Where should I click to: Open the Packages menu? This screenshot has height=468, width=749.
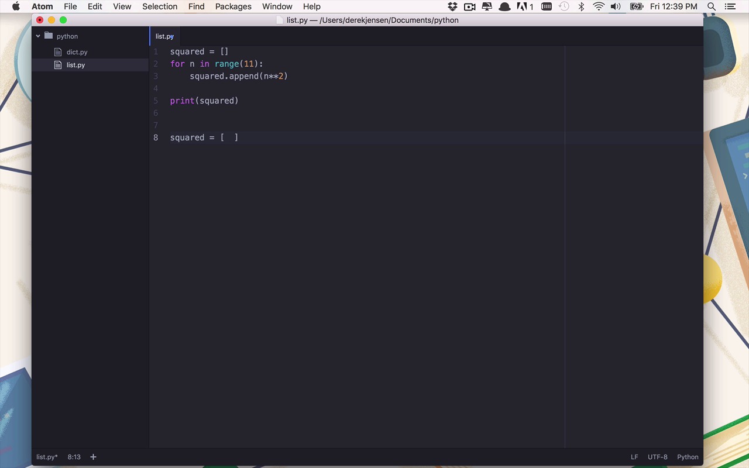233,6
